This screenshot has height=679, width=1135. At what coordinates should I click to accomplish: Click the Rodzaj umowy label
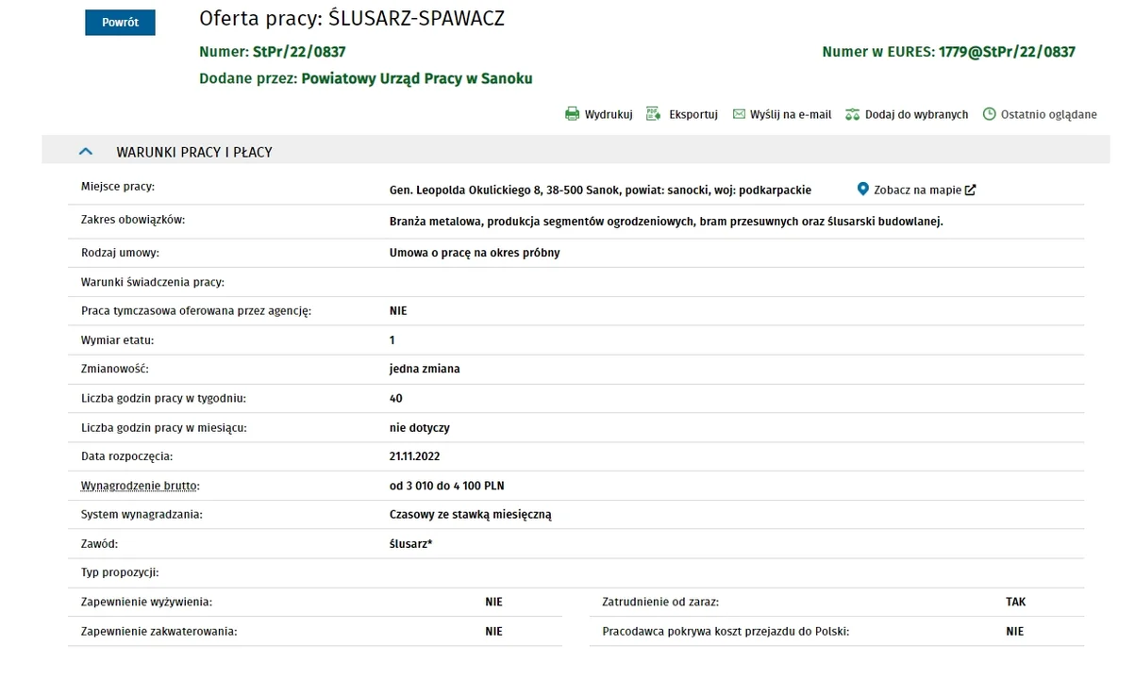coord(120,253)
